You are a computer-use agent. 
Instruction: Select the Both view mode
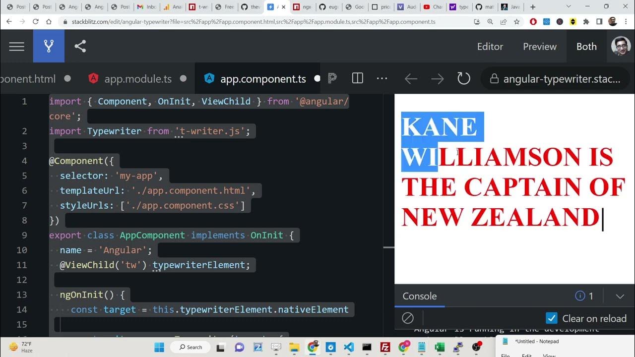click(x=586, y=47)
